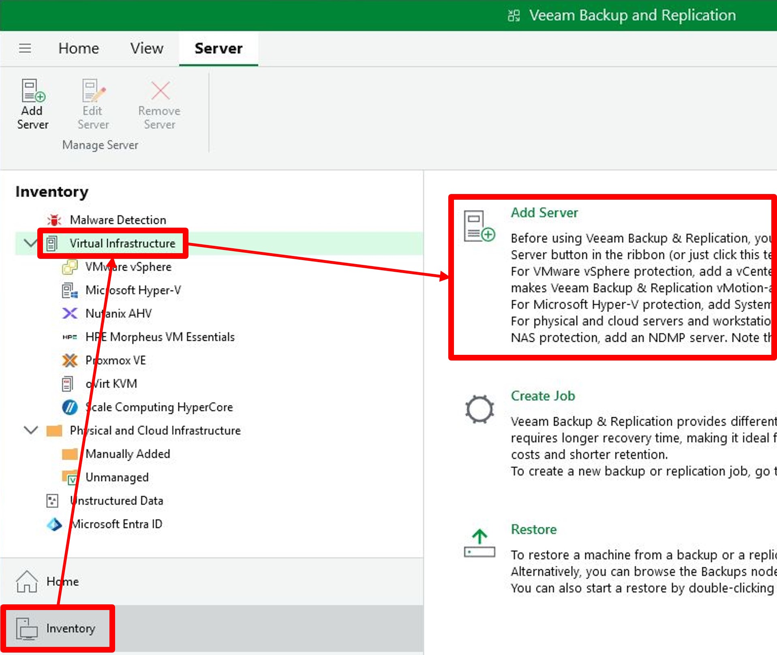The height and width of the screenshot is (655, 777).
Task: Click the Microsoft Entra ID icon
Action: point(54,524)
